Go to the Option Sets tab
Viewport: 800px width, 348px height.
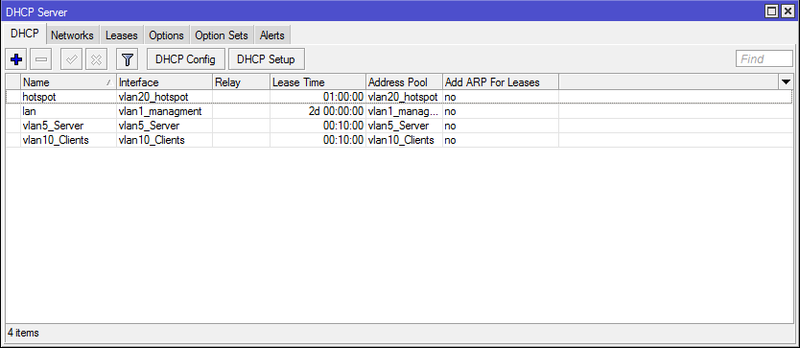tap(222, 35)
